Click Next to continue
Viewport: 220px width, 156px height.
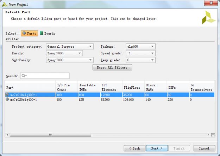pyautogui.click(x=157, y=148)
